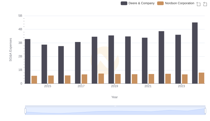Click the Year axis title
The height and width of the screenshot is (121, 210).
114,97
